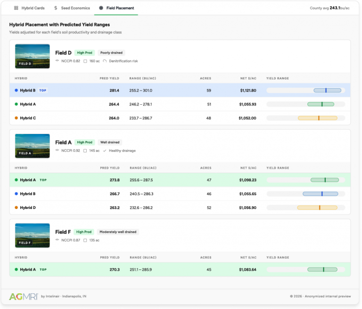The width and height of the screenshot is (362, 309).
Task: Click Hybrid A's green yield range bar in Field F
Action: point(322,269)
